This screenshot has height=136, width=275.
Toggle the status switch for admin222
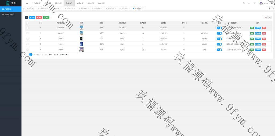[219, 28]
